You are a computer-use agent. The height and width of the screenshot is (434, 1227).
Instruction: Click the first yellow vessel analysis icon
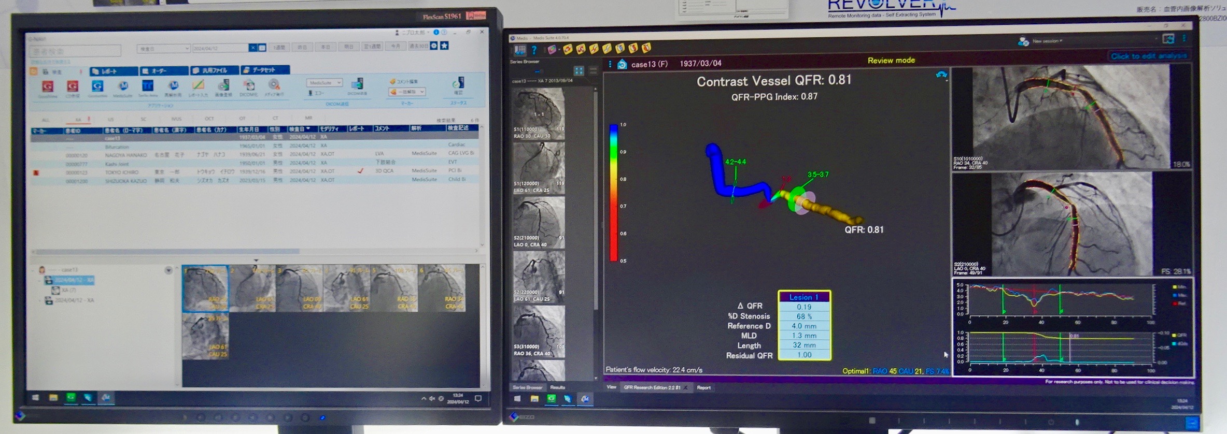click(x=568, y=49)
